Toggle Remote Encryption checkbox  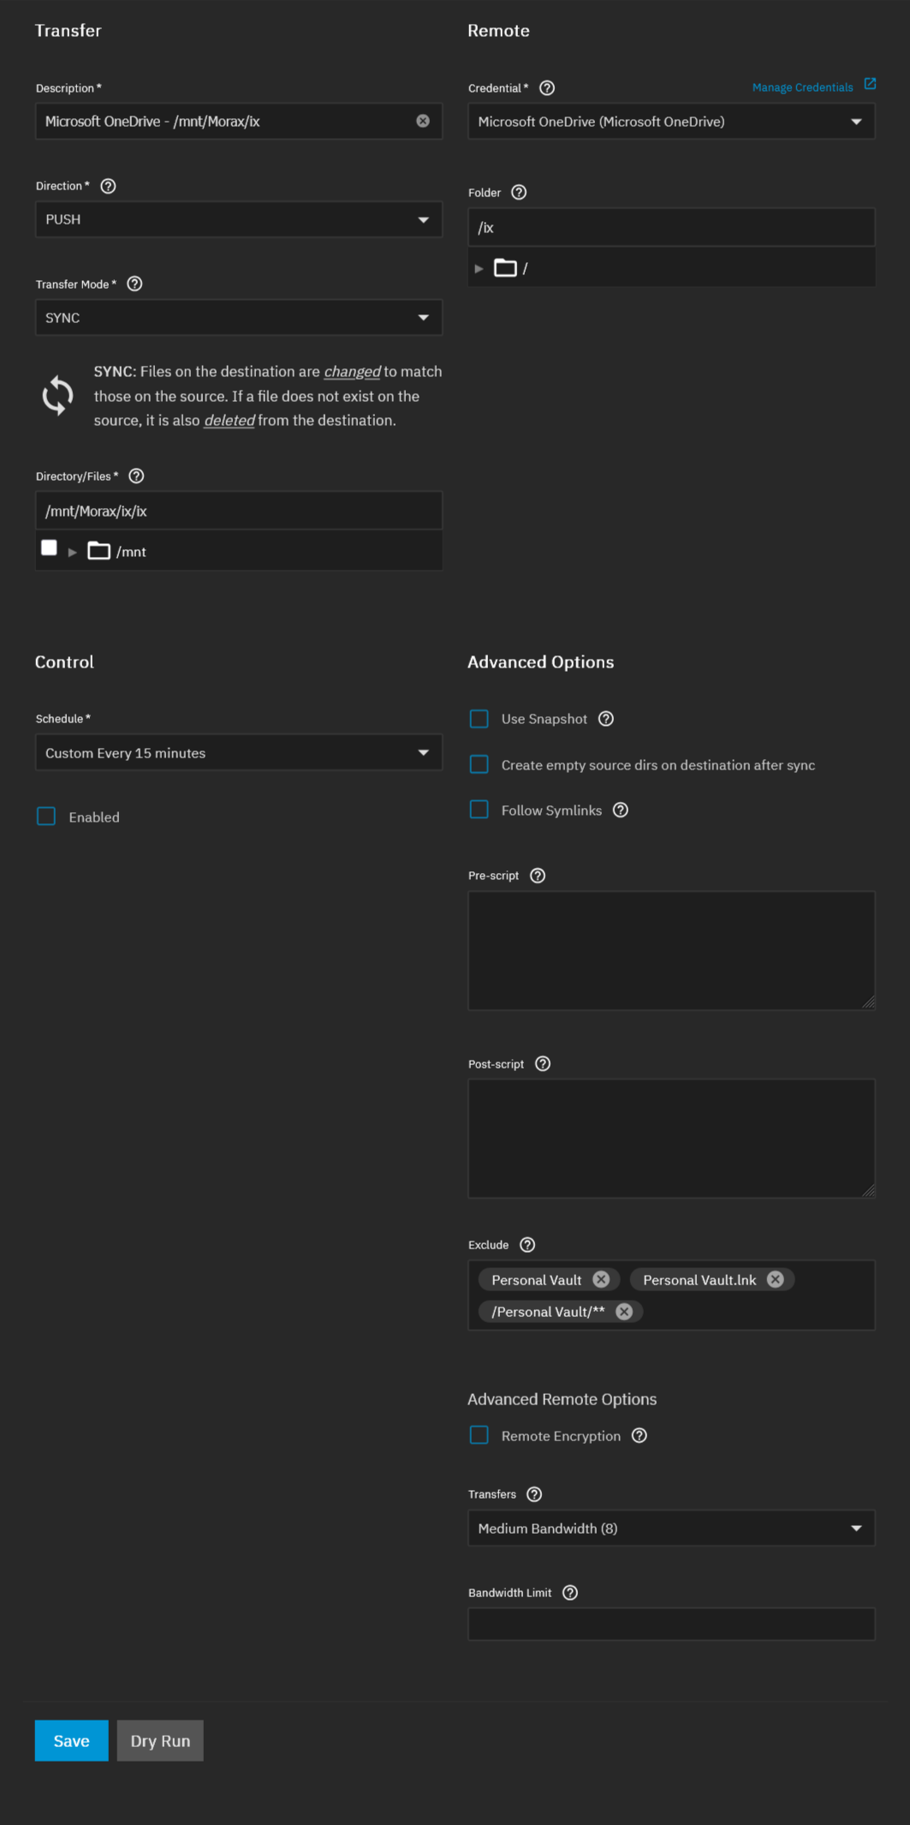click(x=479, y=1435)
